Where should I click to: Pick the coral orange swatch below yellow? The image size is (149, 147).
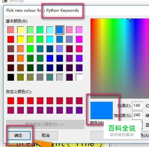[21, 49]
